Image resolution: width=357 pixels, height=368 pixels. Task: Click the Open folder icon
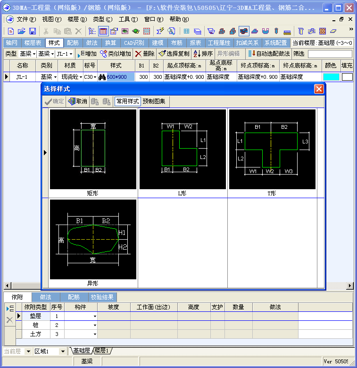click(x=22, y=31)
